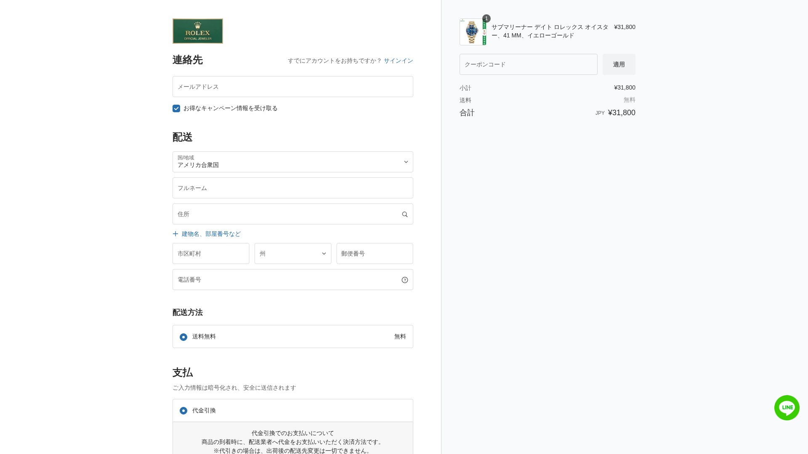Focus the 住所 address input field

(x=293, y=214)
